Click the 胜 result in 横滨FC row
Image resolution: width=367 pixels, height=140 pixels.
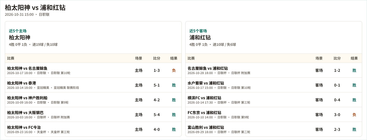click(354, 100)
